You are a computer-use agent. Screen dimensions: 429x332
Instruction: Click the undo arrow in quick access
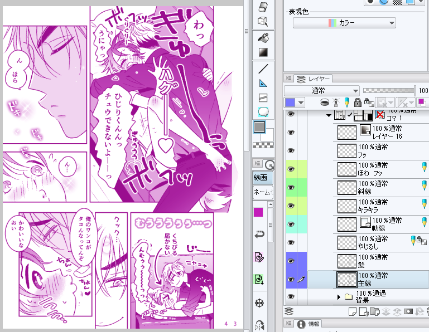coord(259,235)
